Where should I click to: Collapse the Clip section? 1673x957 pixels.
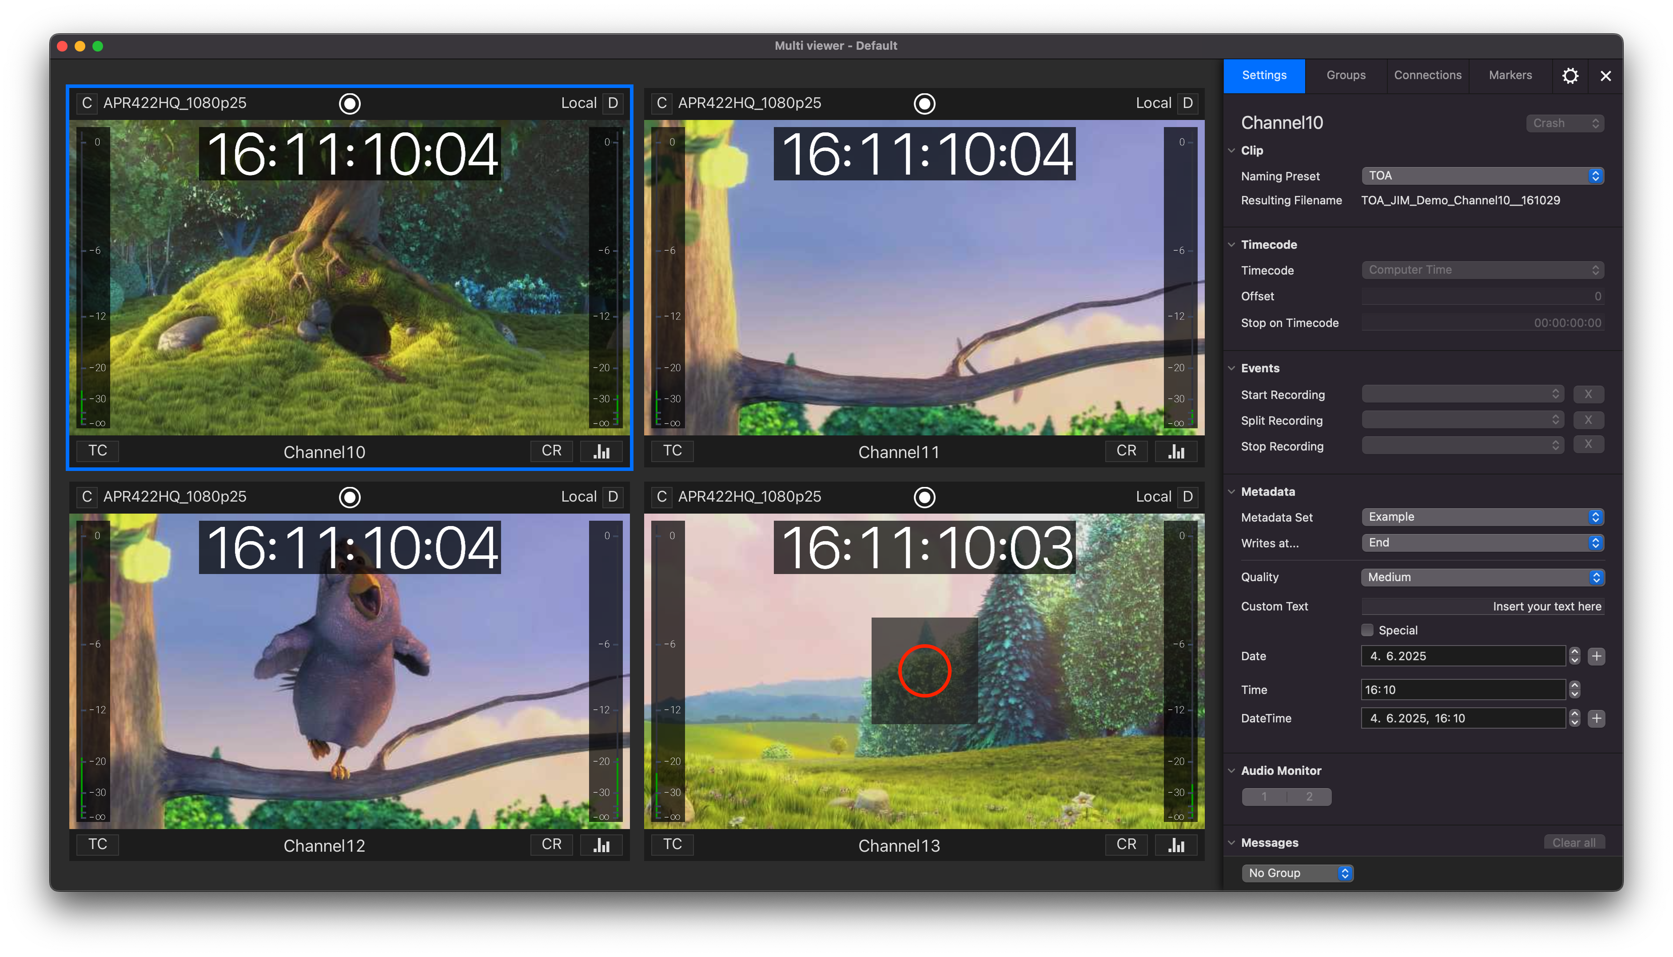click(x=1231, y=151)
